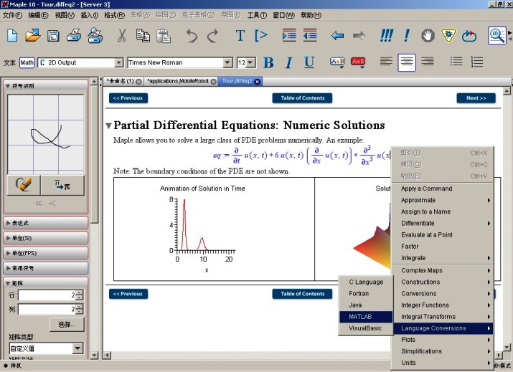513x372 pixels.
Task: Execute the entire worksheet with the triple exclamation icon
Action: (387, 35)
